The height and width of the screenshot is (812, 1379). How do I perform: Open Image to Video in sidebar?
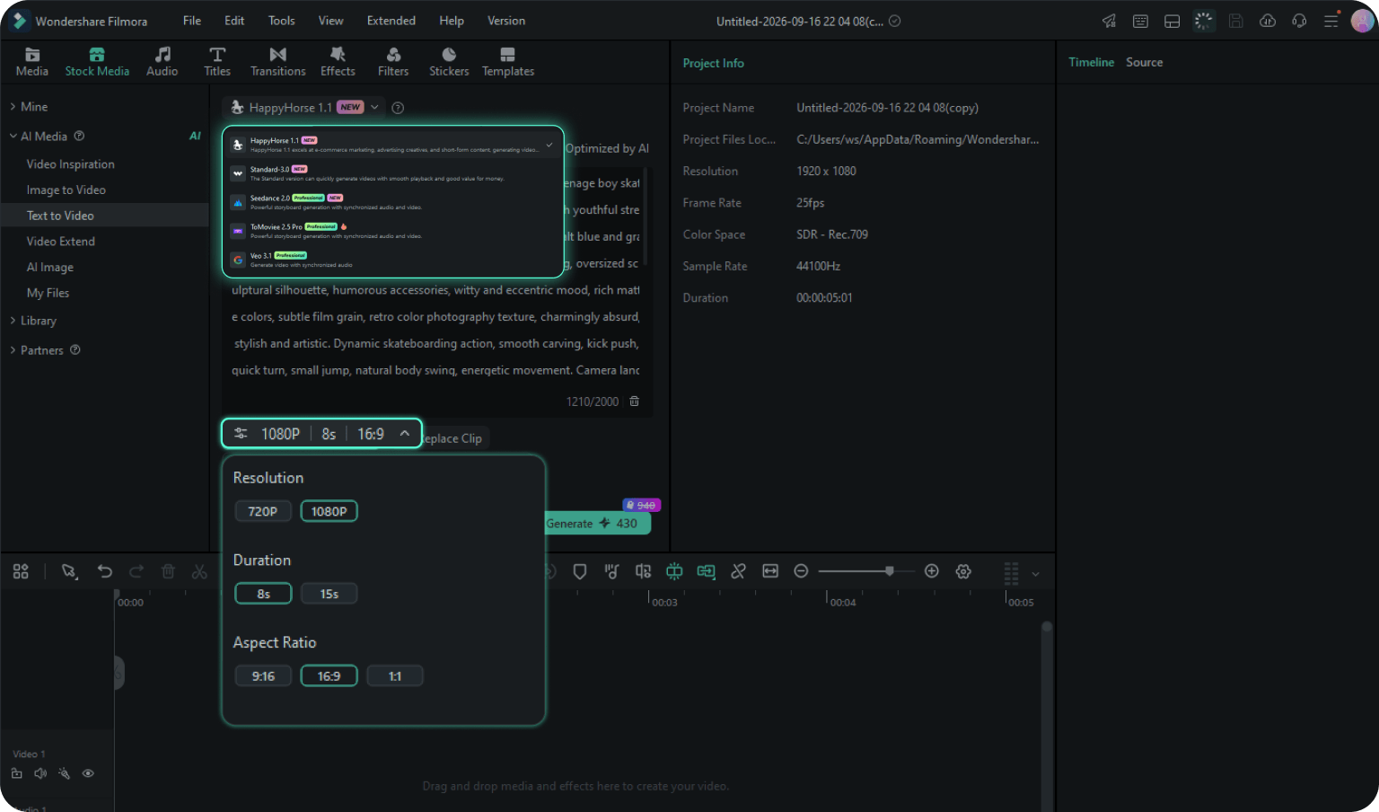click(66, 190)
